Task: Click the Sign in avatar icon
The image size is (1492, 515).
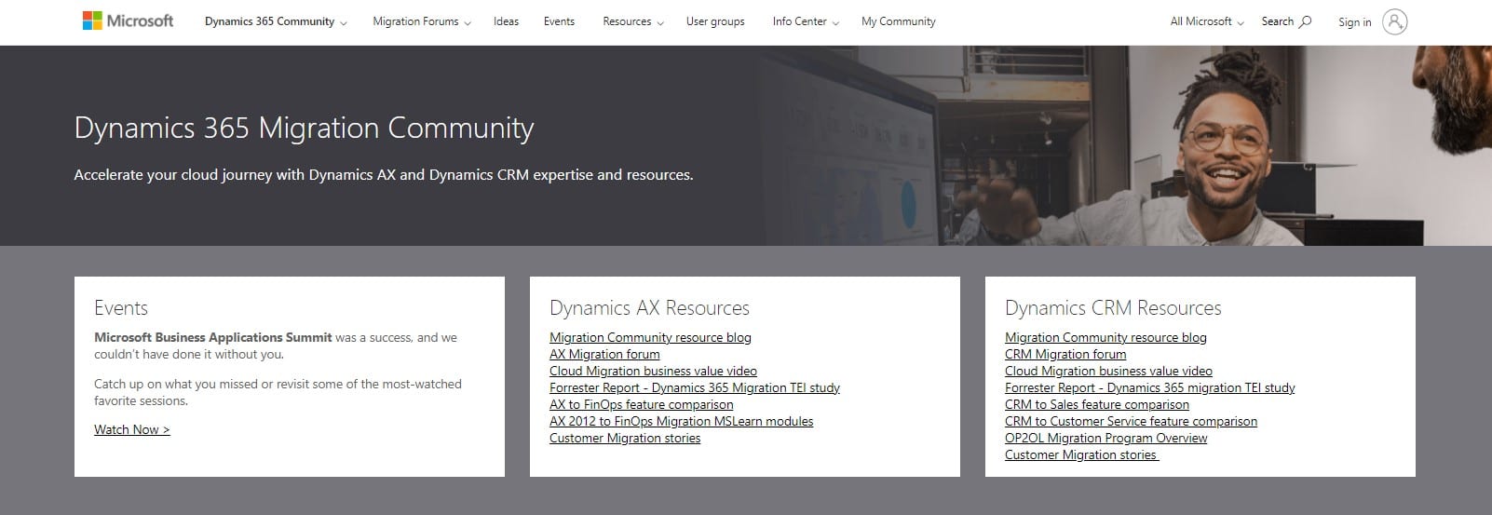Action: tap(1394, 21)
